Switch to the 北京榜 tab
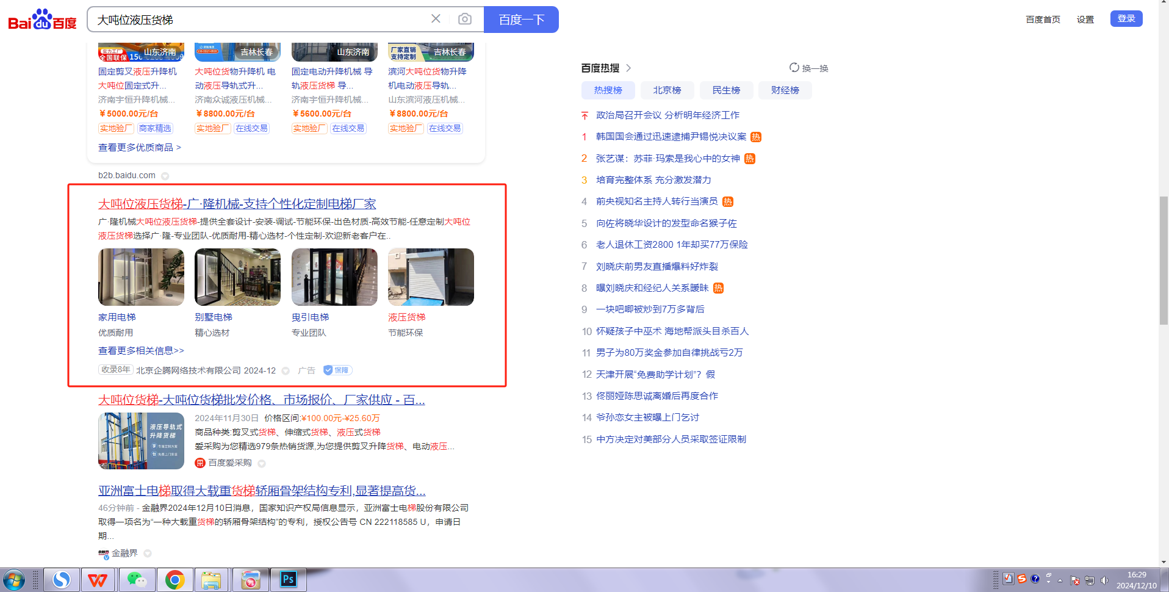This screenshot has height=592, width=1169. tap(667, 90)
